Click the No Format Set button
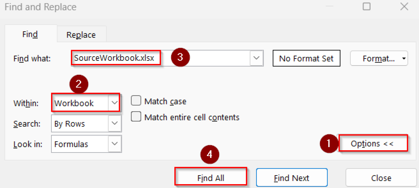Image resolution: width=419 pixels, height=188 pixels. pyautogui.click(x=306, y=58)
